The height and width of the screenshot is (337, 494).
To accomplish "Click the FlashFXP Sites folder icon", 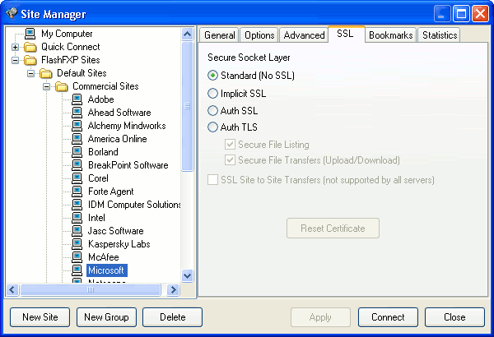I will point(30,60).
